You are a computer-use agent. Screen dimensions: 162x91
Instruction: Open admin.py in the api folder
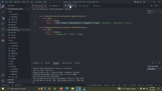pyautogui.click(x=14, y=22)
